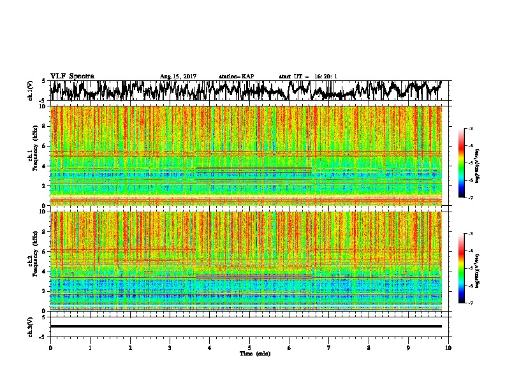Click the 3 tick label on Time axis
505x390 pixels.
pyautogui.click(x=170, y=348)
